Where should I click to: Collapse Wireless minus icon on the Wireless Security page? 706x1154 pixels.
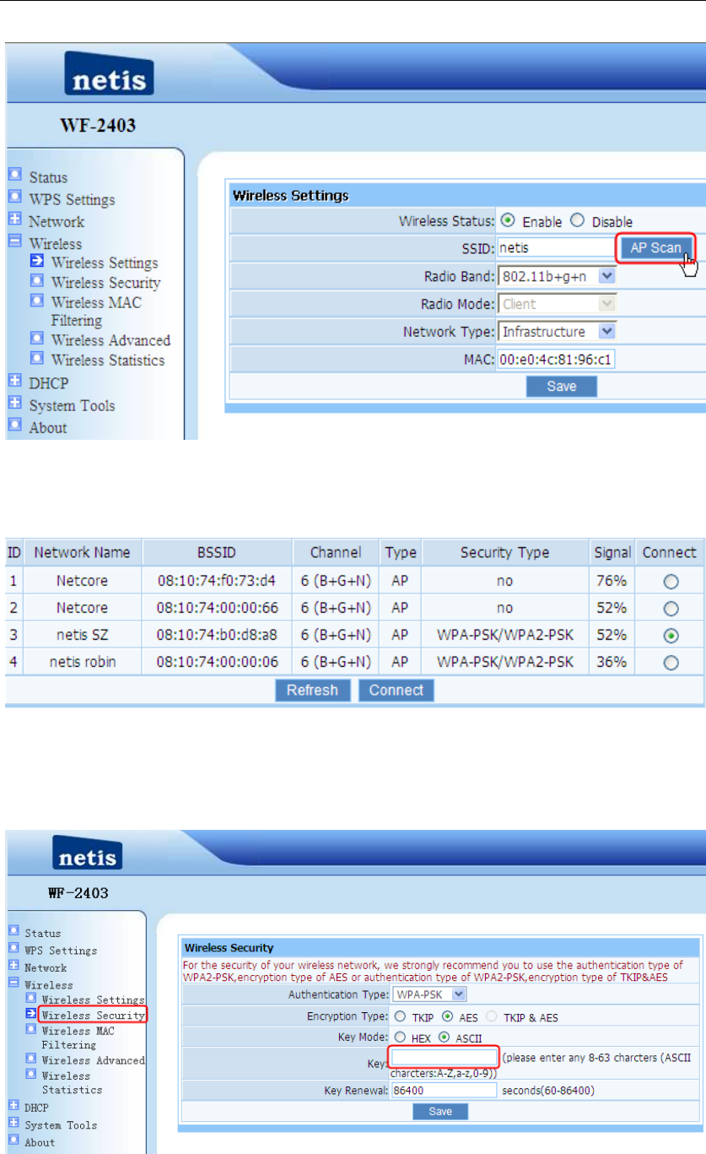[x=13, y=983]
